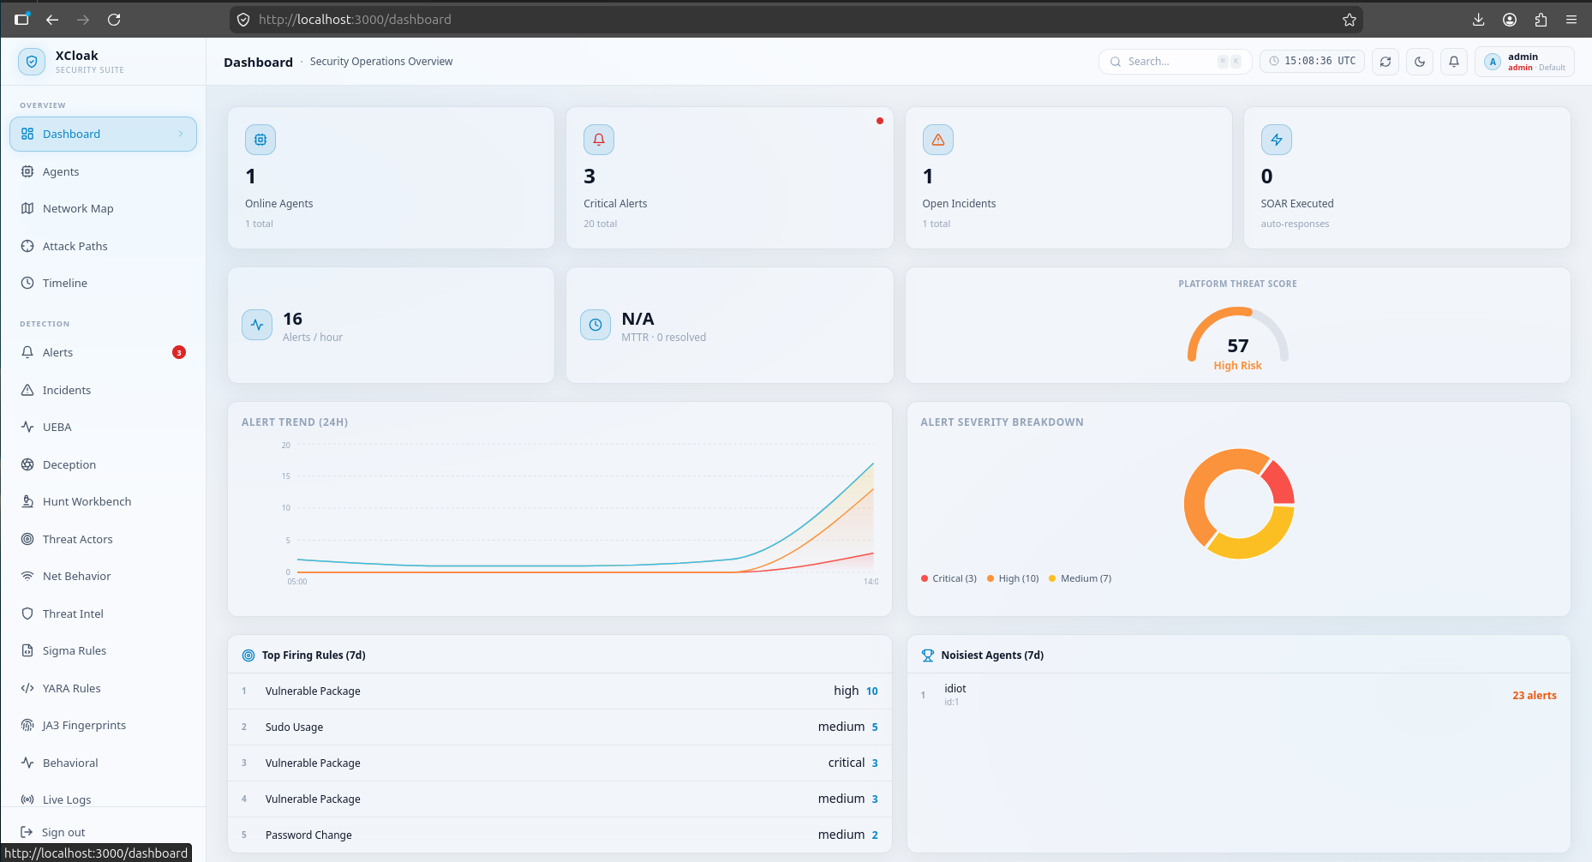Expand the Dashboard item chevron
The image size is (1592, 862).
(181, 134)
